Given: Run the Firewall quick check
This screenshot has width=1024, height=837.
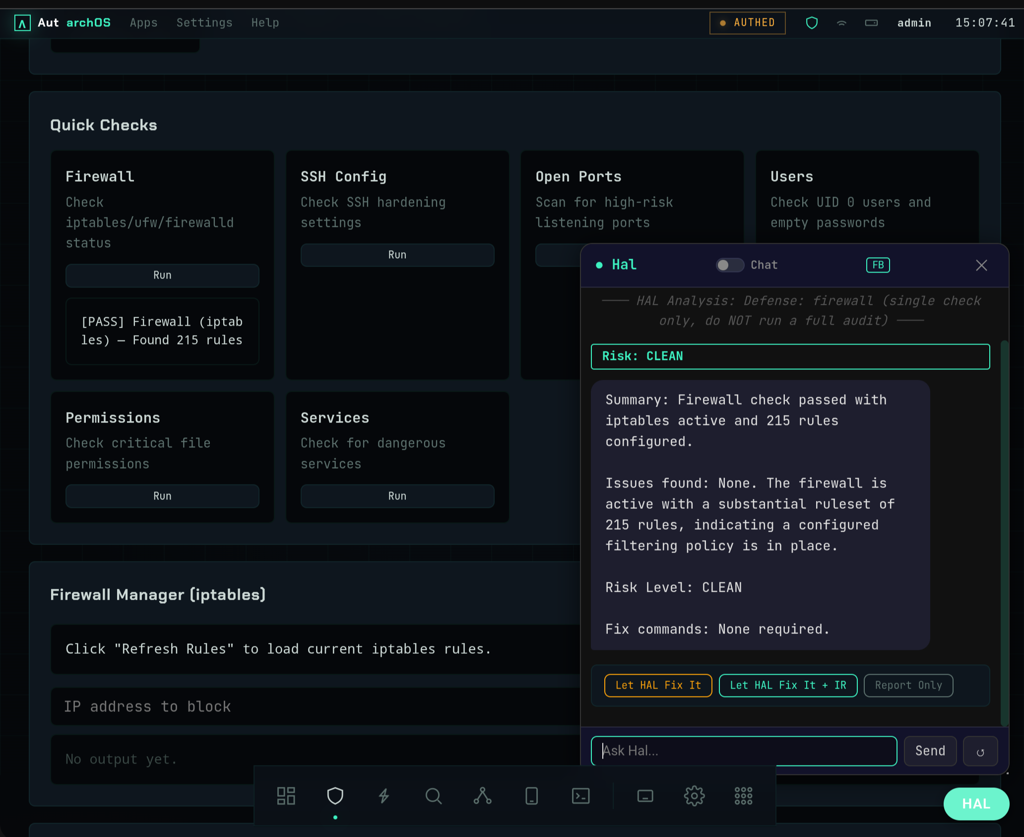Looking at the screenshot, I should click(162, 276).
